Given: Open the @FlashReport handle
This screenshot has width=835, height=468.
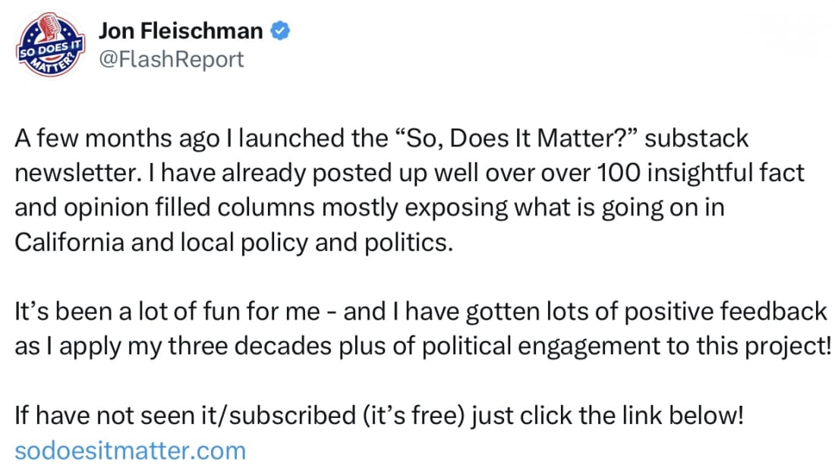Looking at the screenshot, I should [x=171, y=59].
